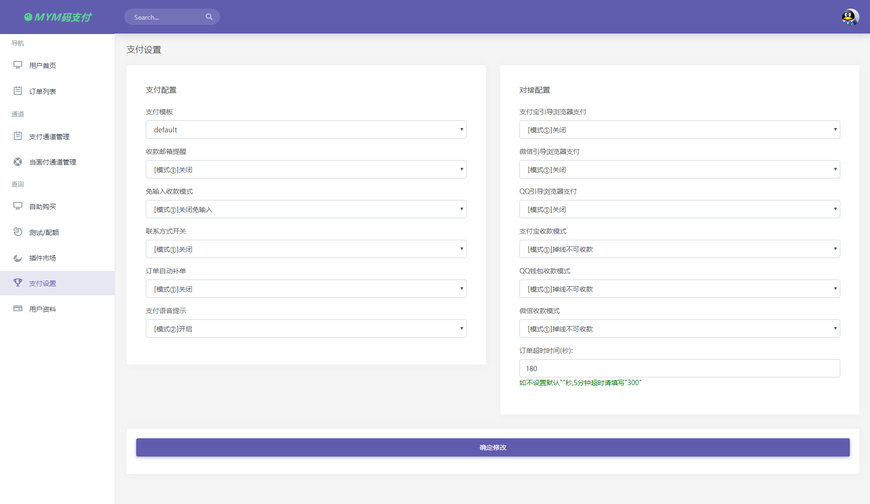Viewport: 870px width, 504px height.
Task: Click the 支付通道管理 icon
Action: [18, 136]
